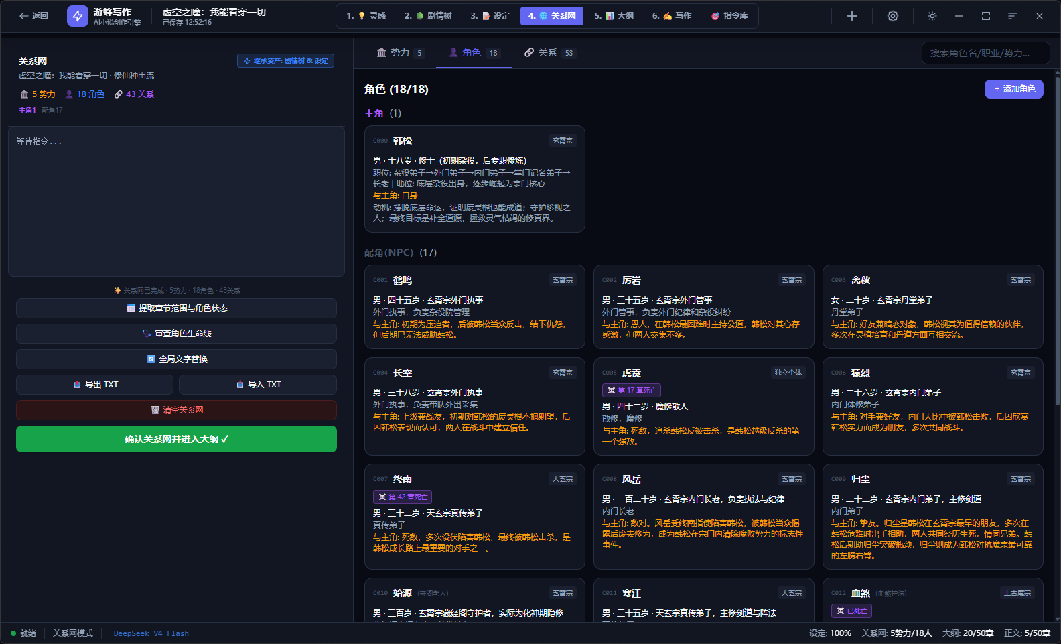Focus the 搜索角色名 search field
Image resolution: width=1061 pixels, height=644 pixels.
[x=986, y=53]
